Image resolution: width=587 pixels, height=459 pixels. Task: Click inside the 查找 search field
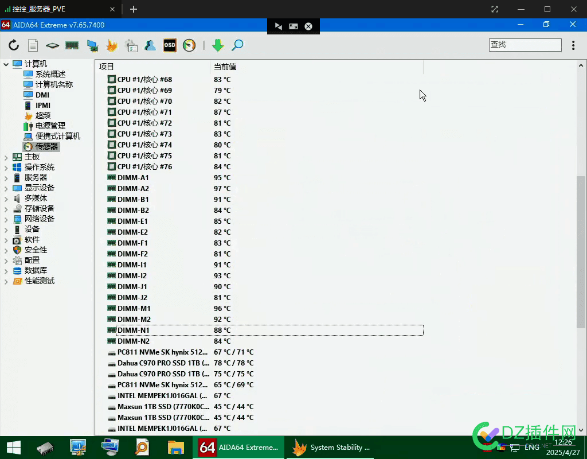click(x=525, y=45)
